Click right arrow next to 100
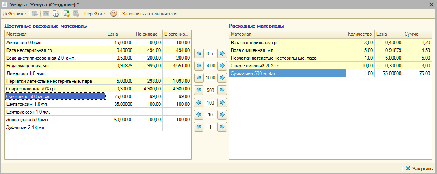Screen dimensions: 437x174 [x=222, y=103]
